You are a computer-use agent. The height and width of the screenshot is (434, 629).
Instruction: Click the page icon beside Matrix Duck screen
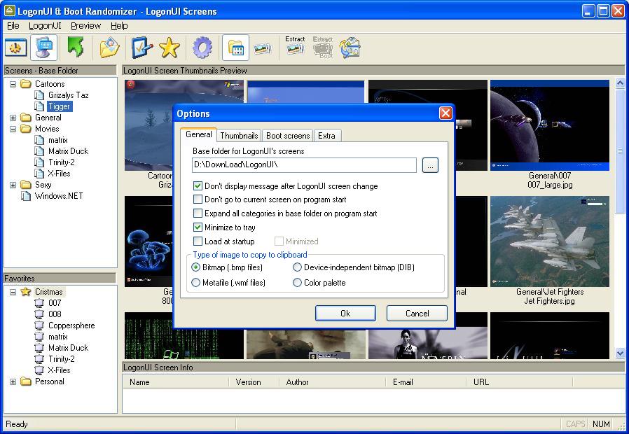pos(39,151)
